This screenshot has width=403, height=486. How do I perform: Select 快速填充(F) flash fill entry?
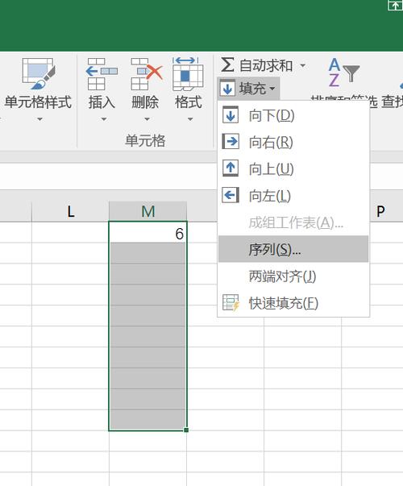click(293, 303)
